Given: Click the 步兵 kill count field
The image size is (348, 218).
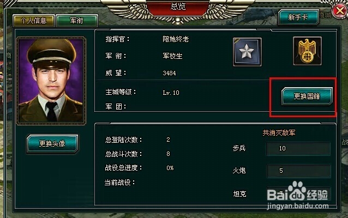Looking at the screenshot, I should tap(298, 148).
